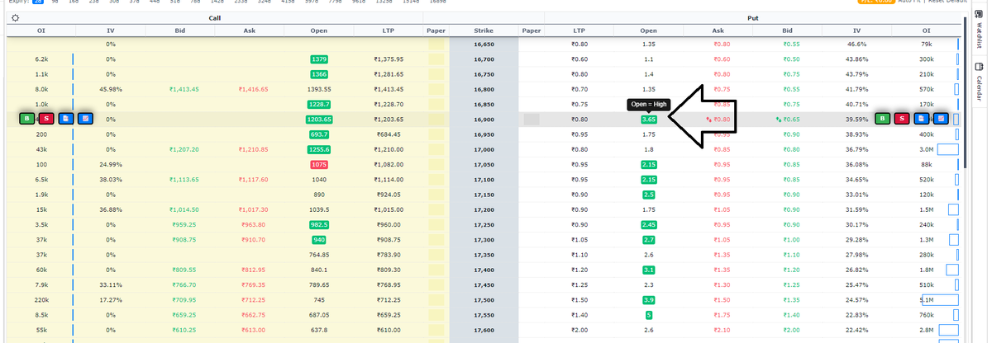Viewport: 992px width, 343px height.
Task: Click the Call Open column header
Action: (318, 31)
